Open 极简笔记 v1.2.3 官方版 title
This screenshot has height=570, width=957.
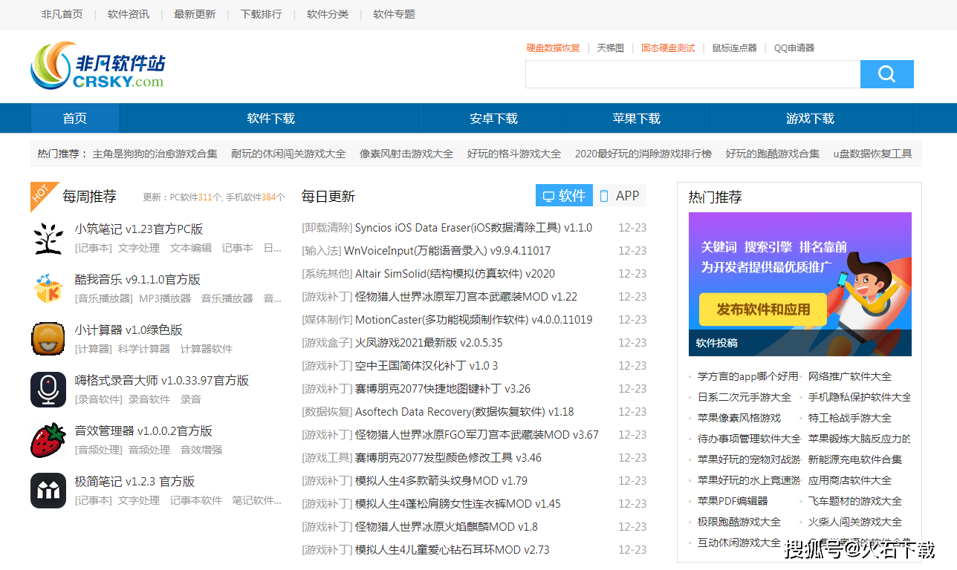(x=134, y=481)
